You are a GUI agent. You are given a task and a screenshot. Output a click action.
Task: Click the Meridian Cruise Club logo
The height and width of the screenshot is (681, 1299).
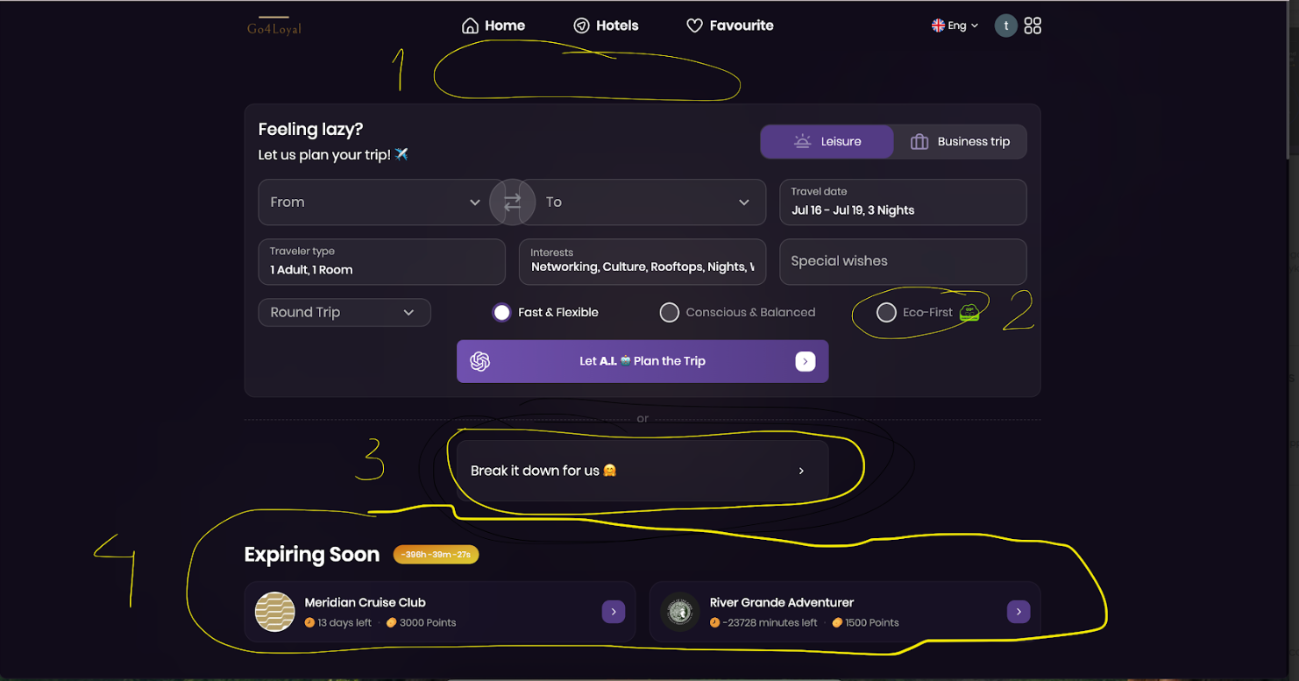pos(274,612)
